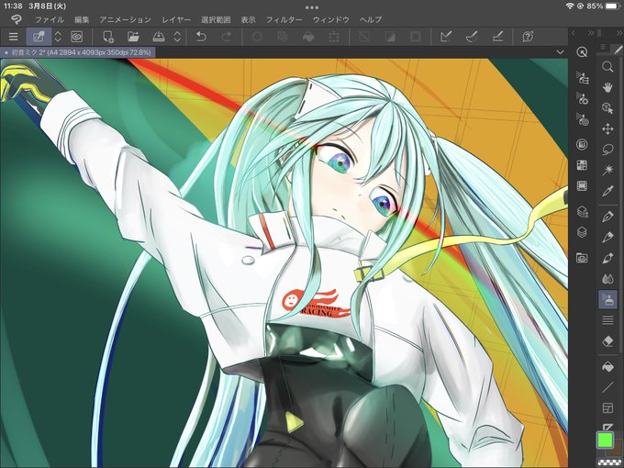The image size is (624, 468).
Task: Click the clear outside selection icon
Action: point(282,37)
